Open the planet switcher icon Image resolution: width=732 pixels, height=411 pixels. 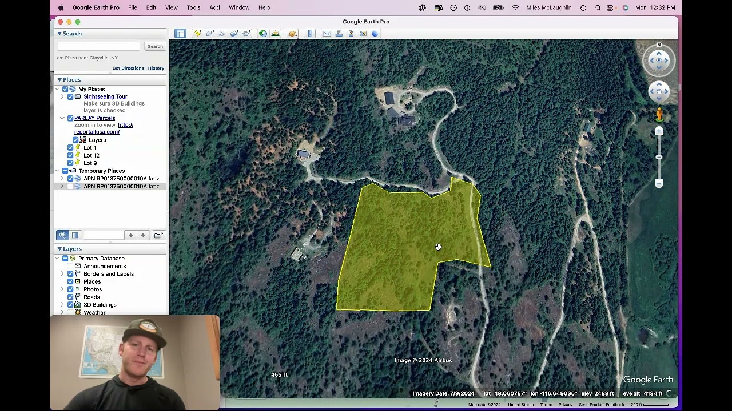[x=292, y=34]
